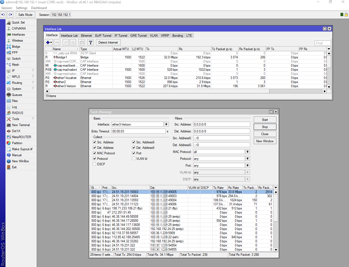The image size is (349, 267).
Task: Click the filter funnel icon in Interface List
Action: [x=90, y=42]
